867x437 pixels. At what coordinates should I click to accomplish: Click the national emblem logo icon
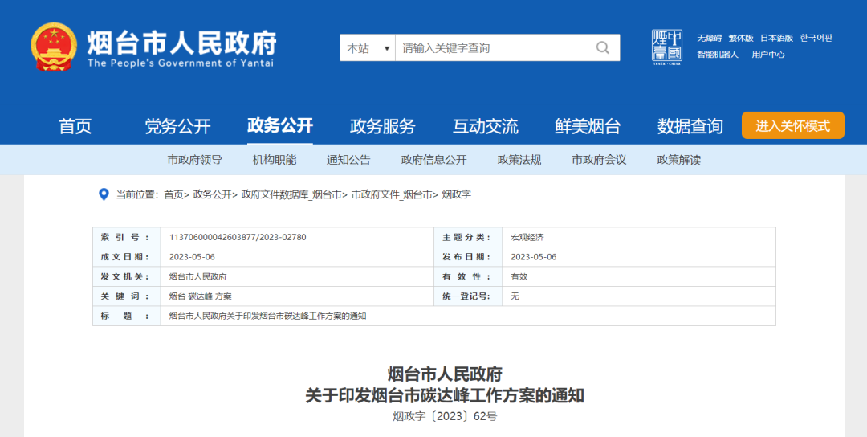coord(54,47)
